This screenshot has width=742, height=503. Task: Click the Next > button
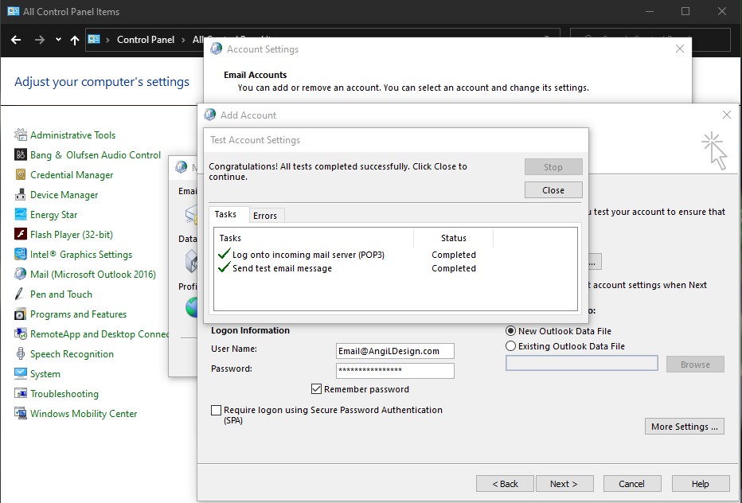[x=564, y=484]
